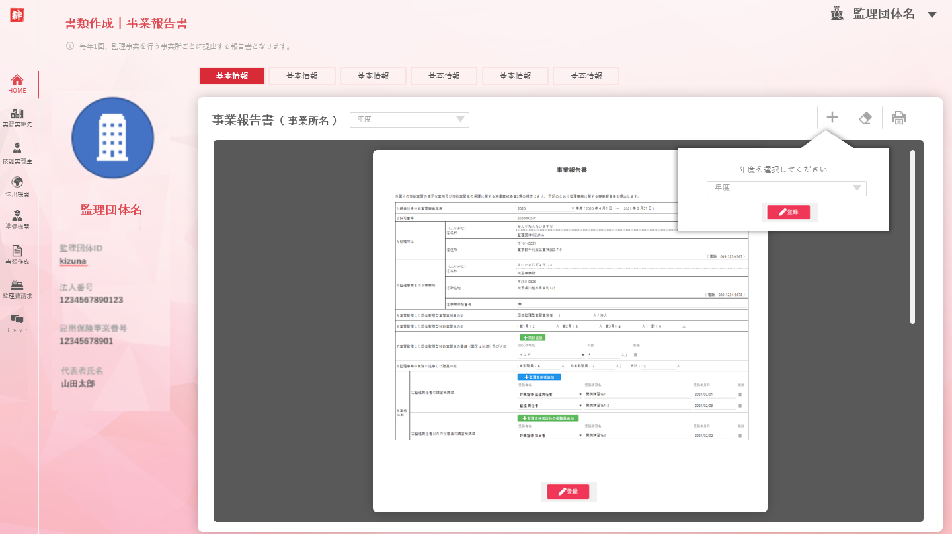Viewport: 952px width, 534px height.
Task: Select the highlighted red 基本情報 tab
Action: [232, 76]
